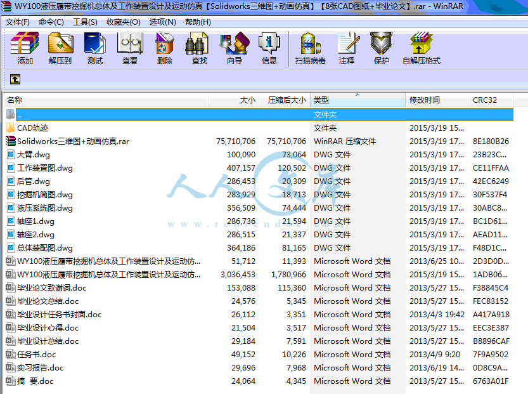Click the date 2013/4/3 19:42
This screenshot has height=394, width=528.
[x=437, y=315]
